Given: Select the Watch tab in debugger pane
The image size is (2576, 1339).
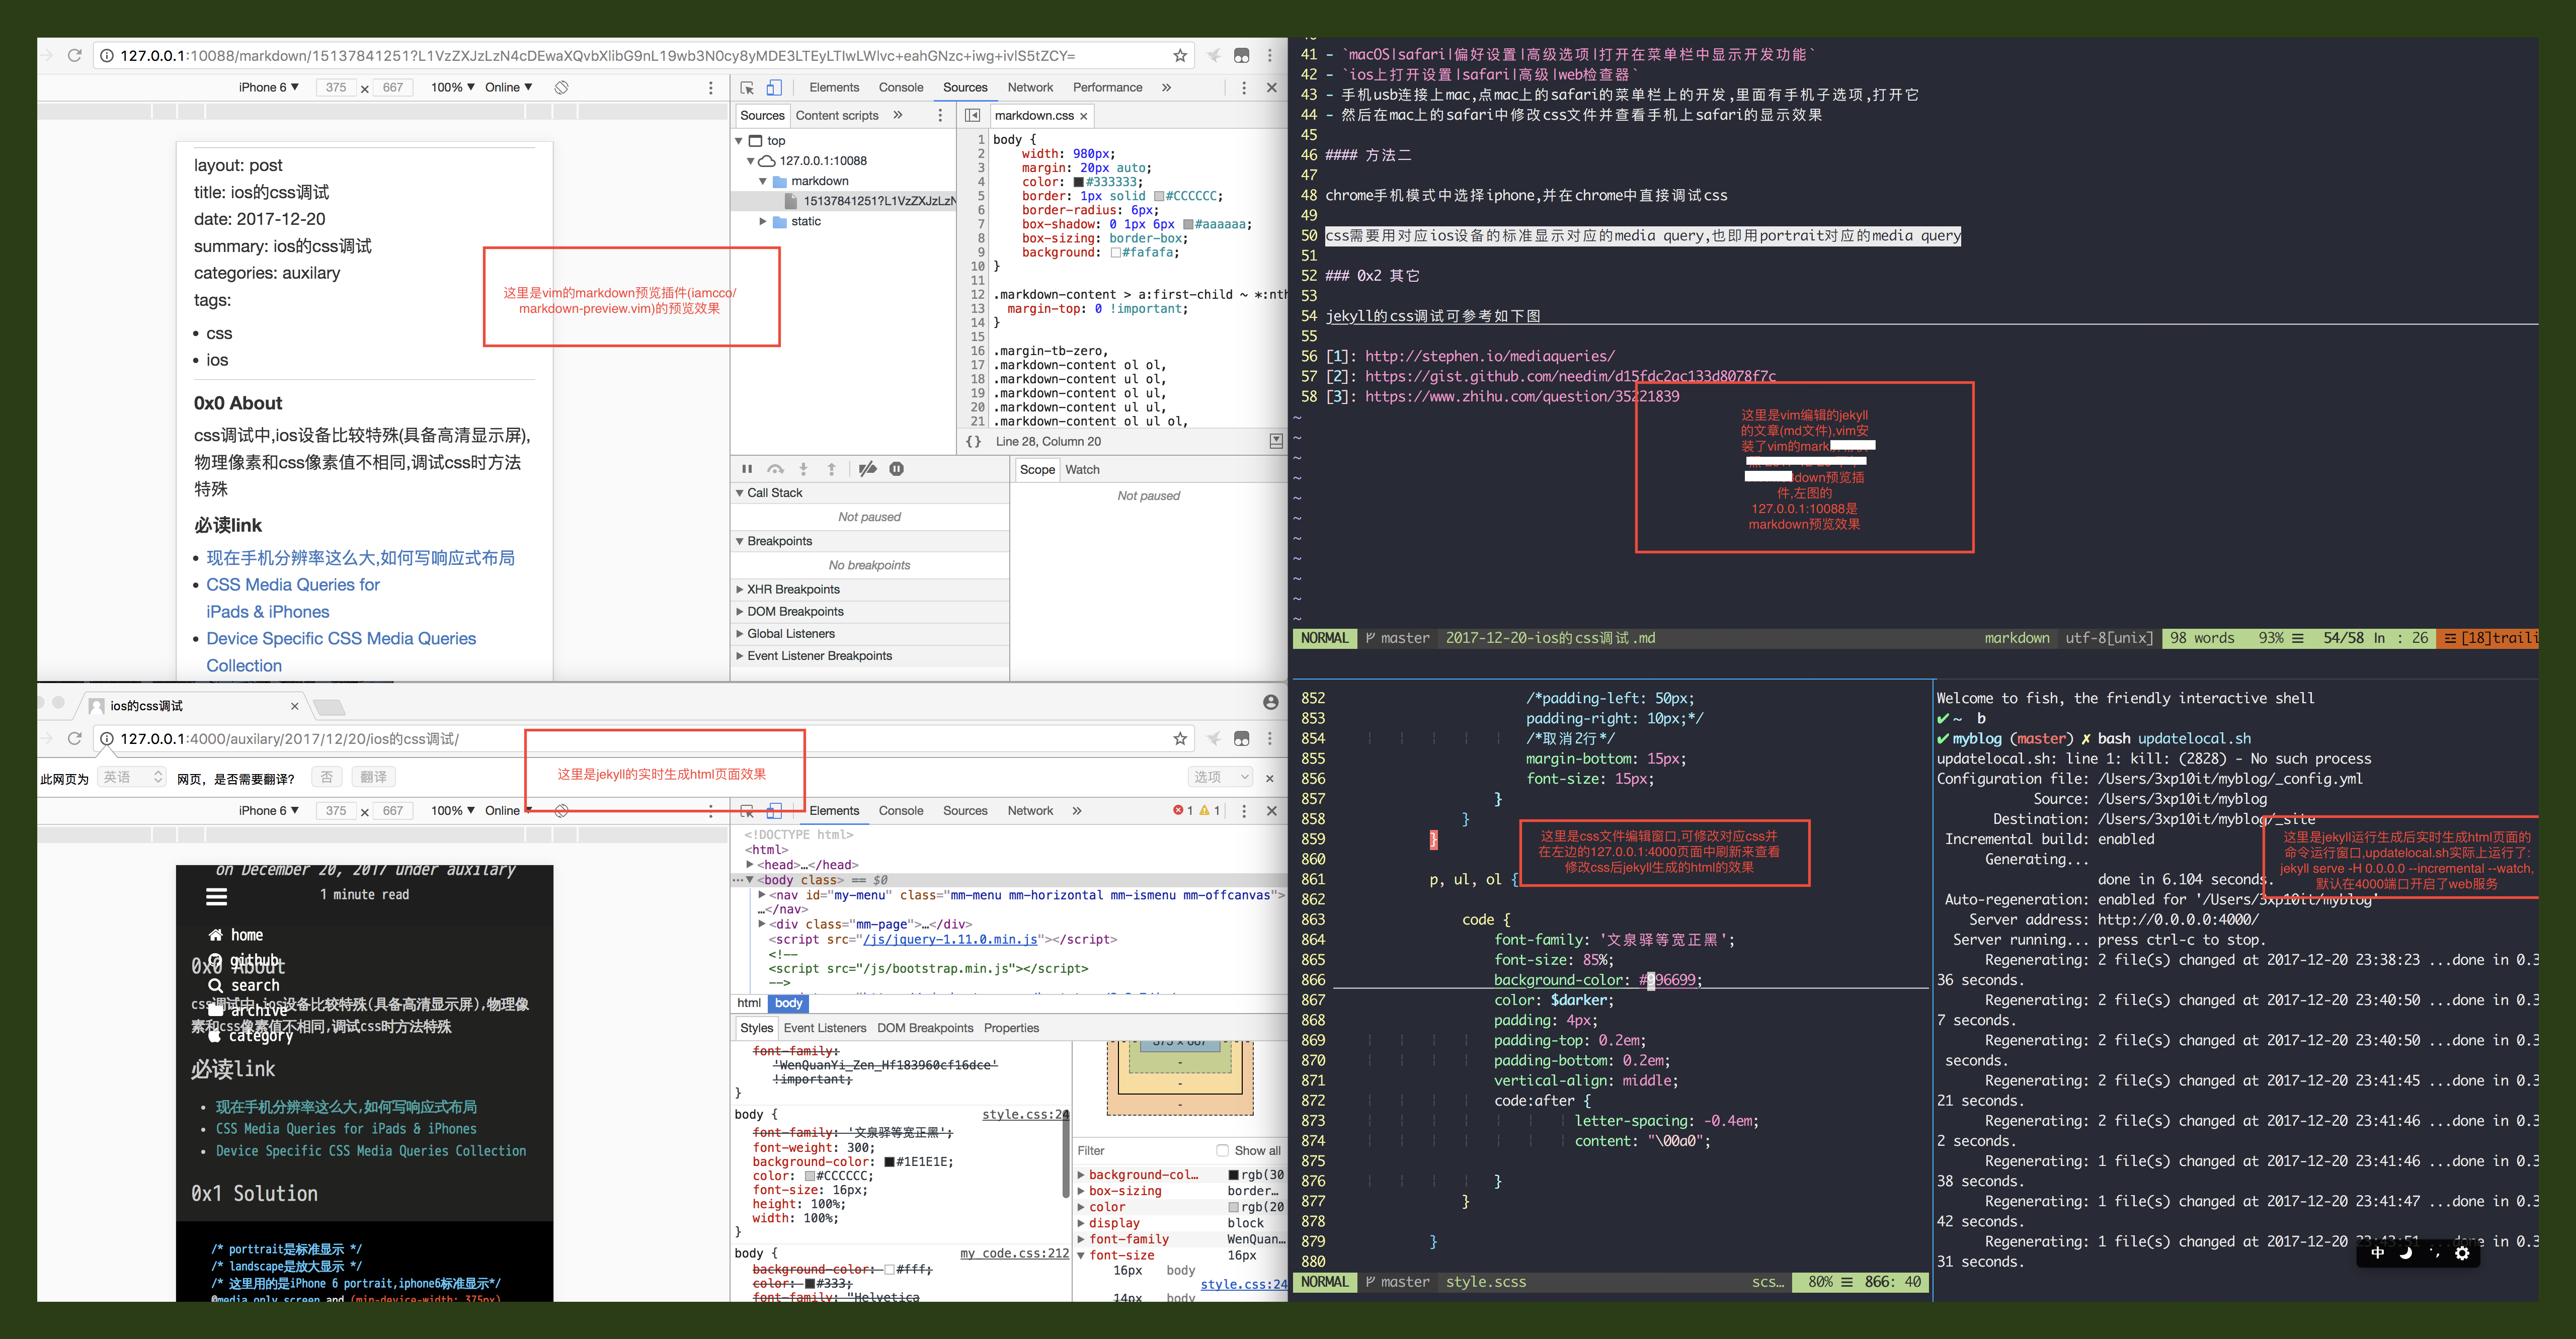Looking at the screenshot, I should (x=1082, y=470).
